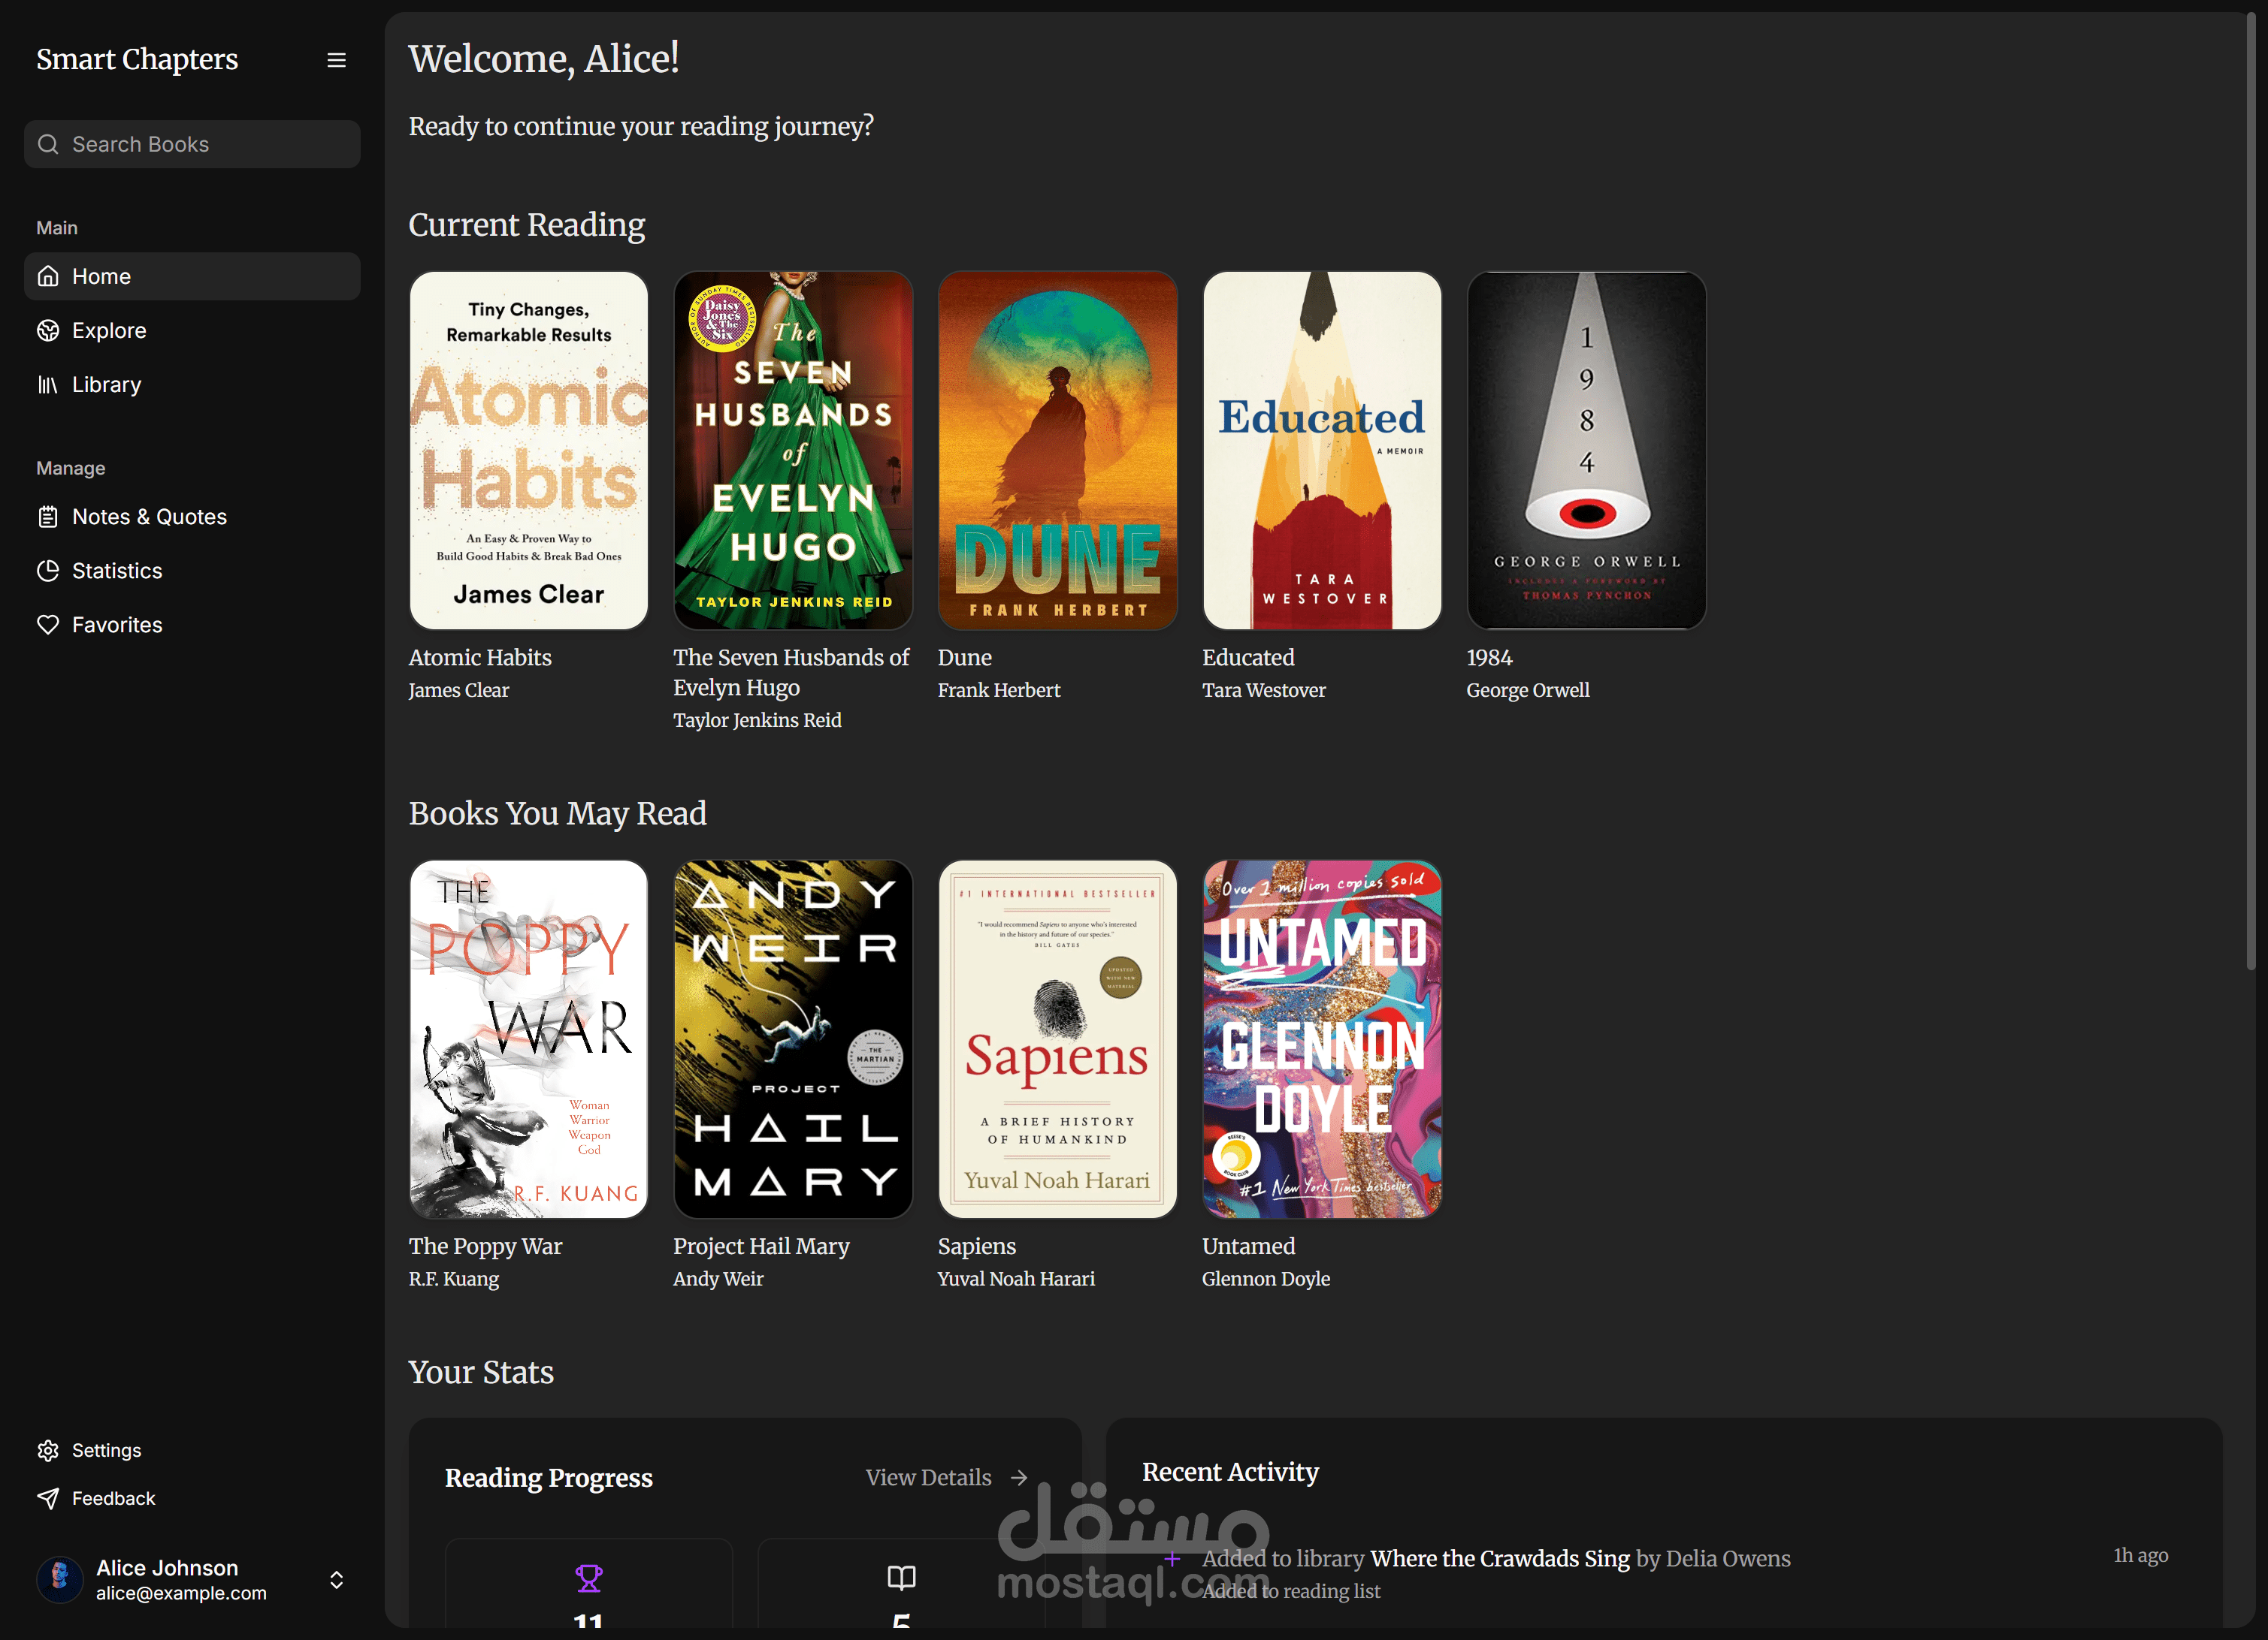The width and height of the screenshot is (2268, 1640).
Task: Click the Favorites heart icon
Action: pyautogui.click(x=48, y=625)
